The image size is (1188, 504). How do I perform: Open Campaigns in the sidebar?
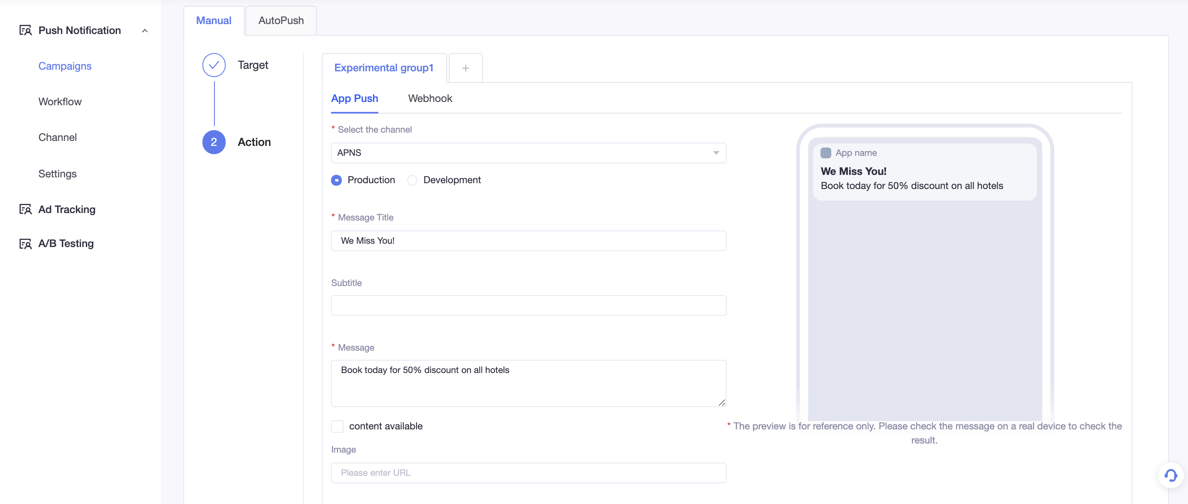(65, 66)
